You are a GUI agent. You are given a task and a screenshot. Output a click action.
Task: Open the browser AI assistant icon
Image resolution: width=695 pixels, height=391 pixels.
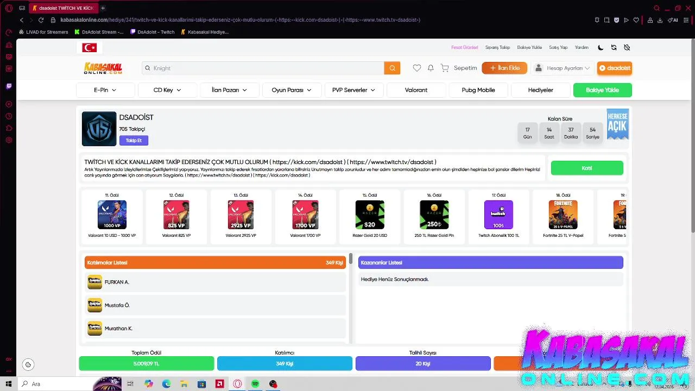[673, 20]
